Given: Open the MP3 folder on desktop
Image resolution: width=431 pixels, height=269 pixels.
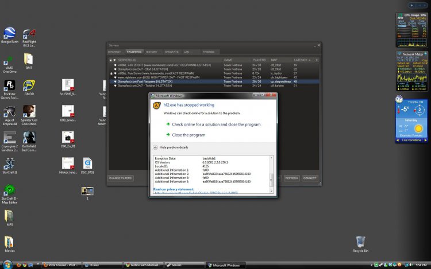Looking at the screenshot, I should pyautogui.click(x=9, y=218).
